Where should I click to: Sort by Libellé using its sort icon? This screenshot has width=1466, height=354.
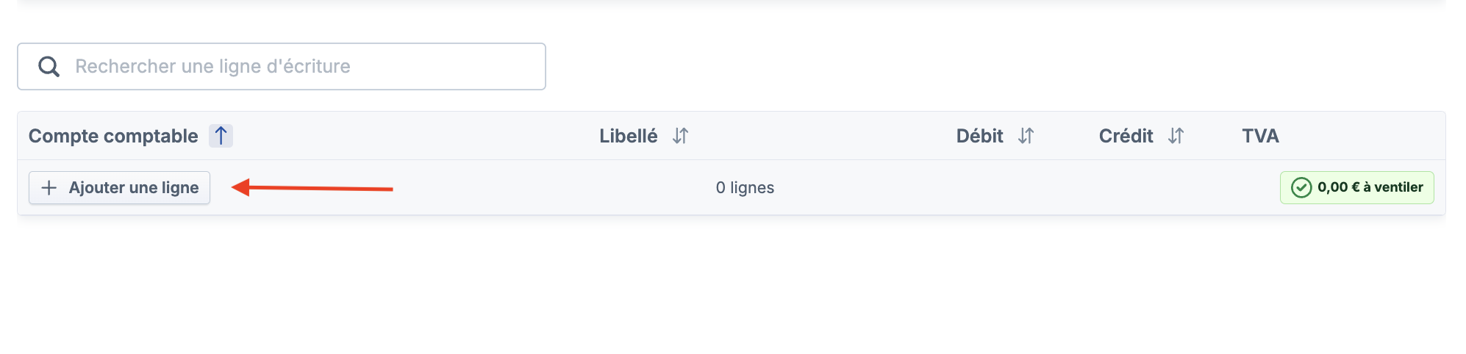(680, 136)
